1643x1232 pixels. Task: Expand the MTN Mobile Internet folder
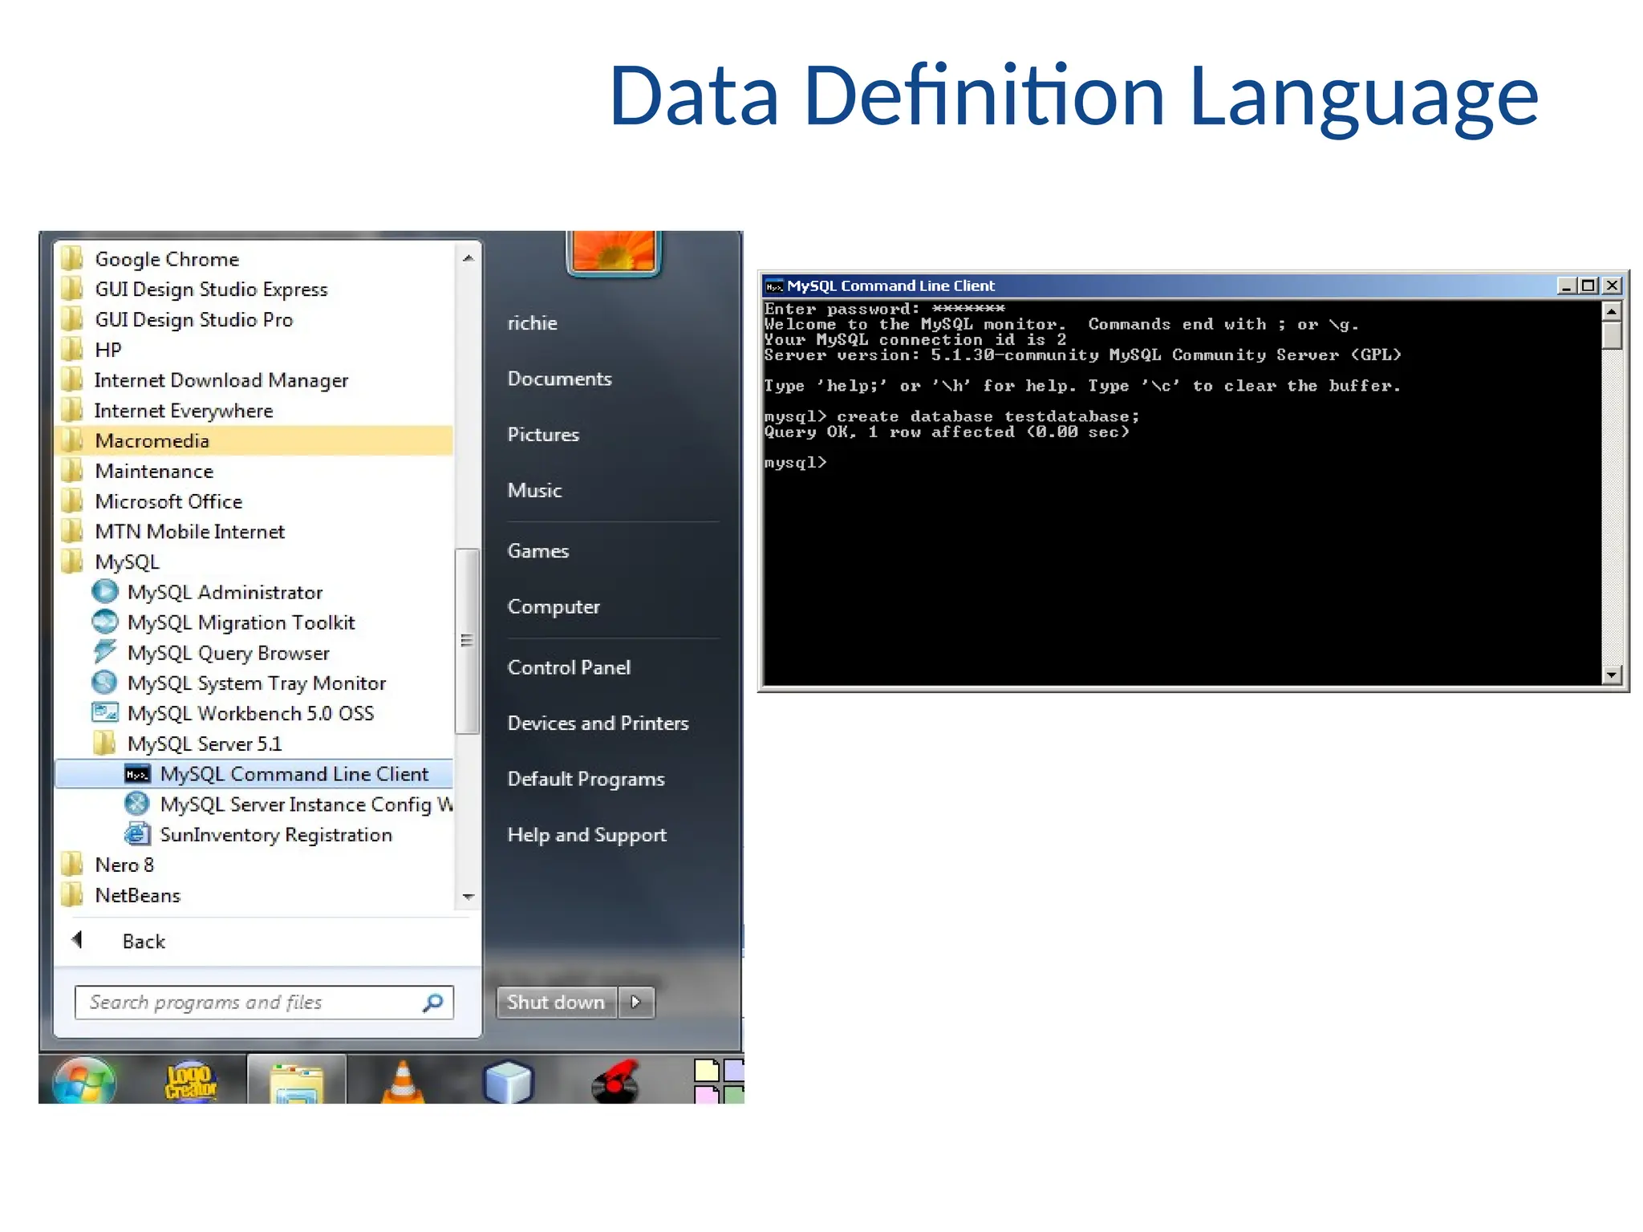click(x=173, y=532)
